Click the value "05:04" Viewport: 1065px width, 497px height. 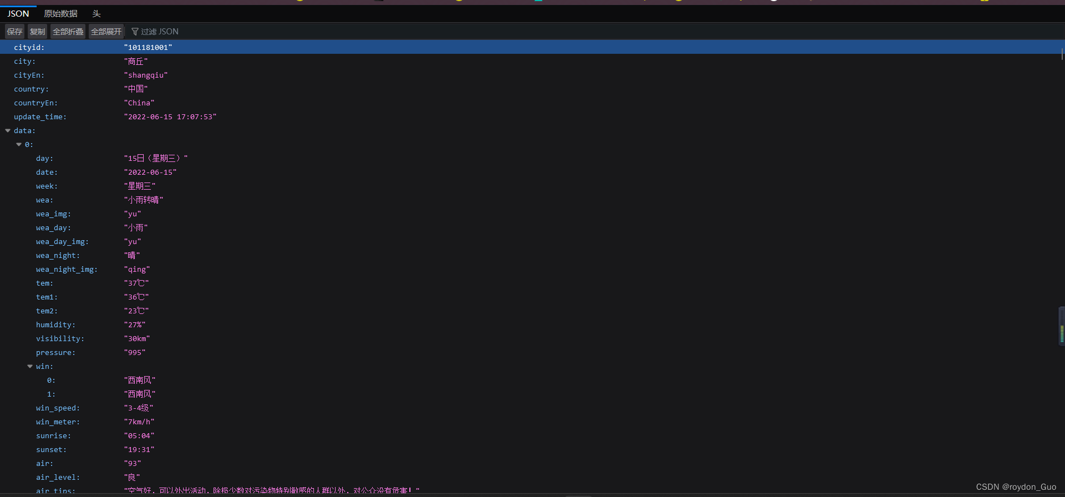click(x=139, y=435)
